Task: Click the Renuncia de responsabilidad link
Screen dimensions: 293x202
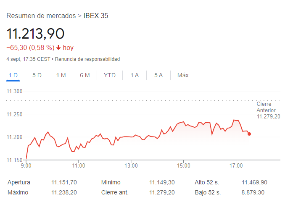Action: point(87,59)
